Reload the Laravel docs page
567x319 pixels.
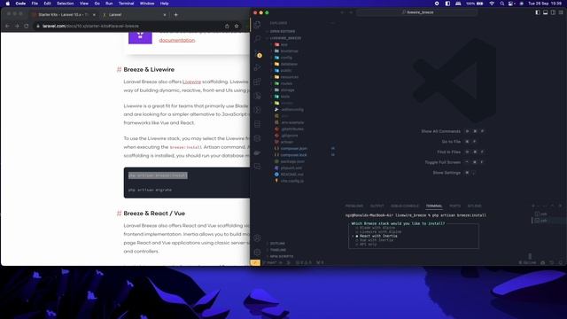pos(27,26)
